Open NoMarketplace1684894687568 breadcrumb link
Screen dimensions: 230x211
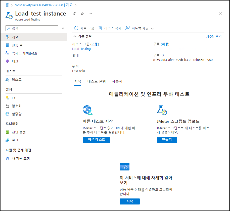[x=44, y=5]
